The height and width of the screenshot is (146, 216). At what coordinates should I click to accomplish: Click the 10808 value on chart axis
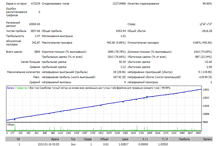[206, 114]
